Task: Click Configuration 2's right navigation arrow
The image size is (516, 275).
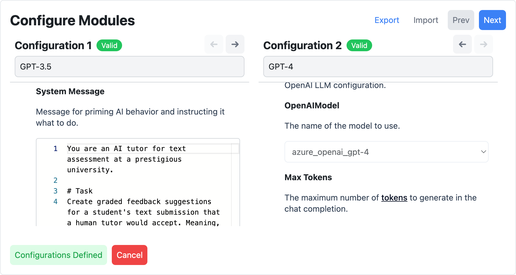Action: tap(483, 44)
